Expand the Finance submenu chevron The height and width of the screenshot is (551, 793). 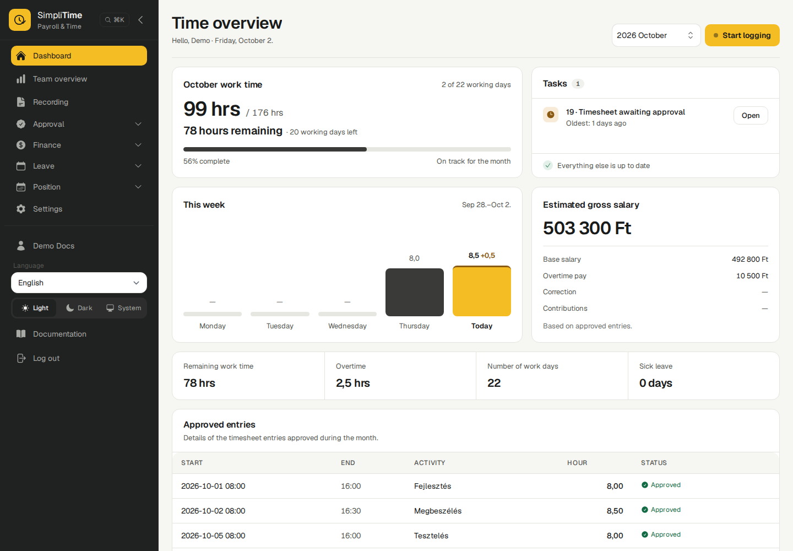138,145
